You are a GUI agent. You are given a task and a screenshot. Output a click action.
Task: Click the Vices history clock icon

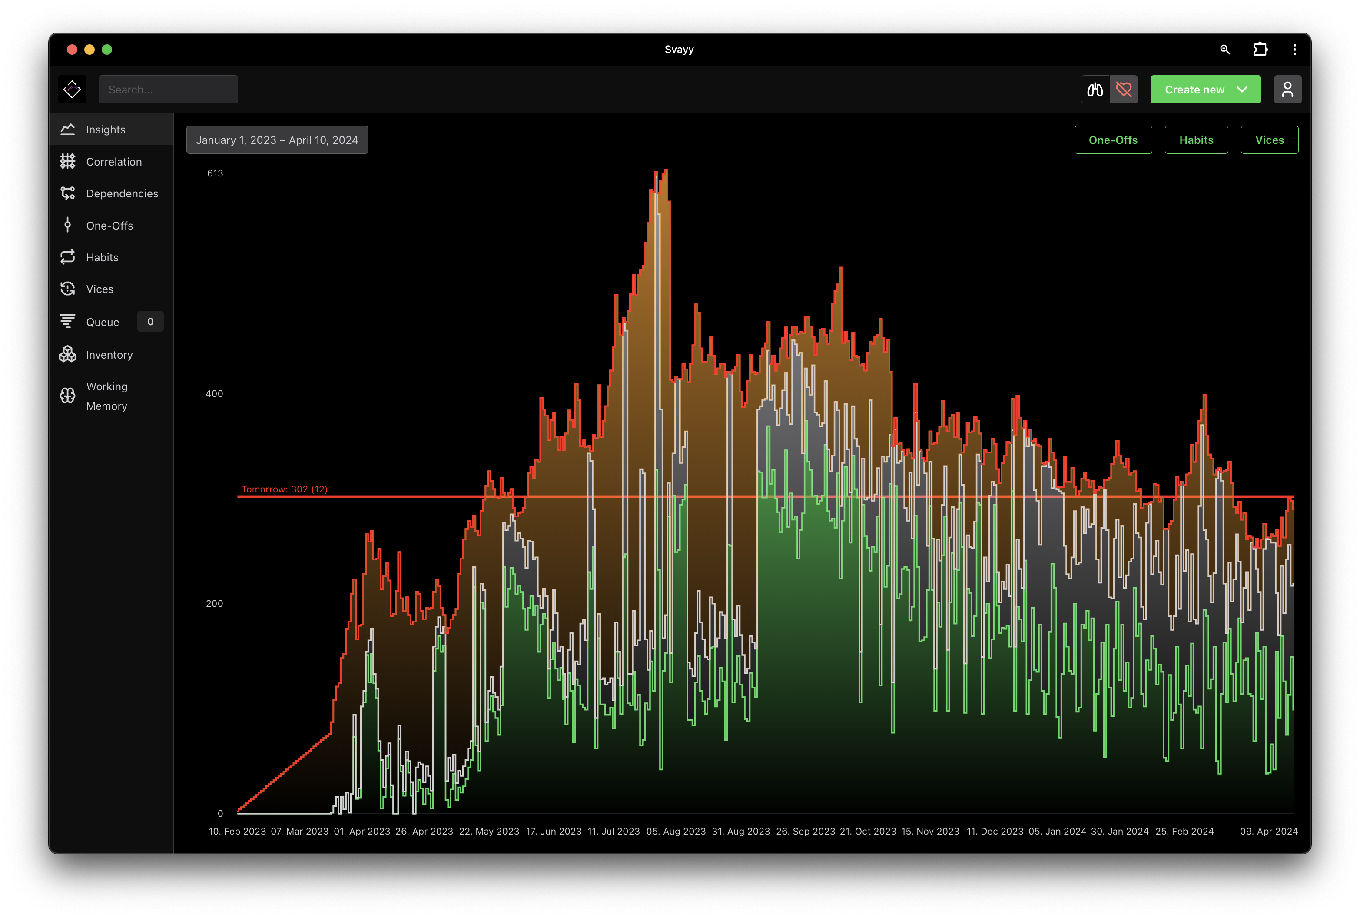[68, 289]
